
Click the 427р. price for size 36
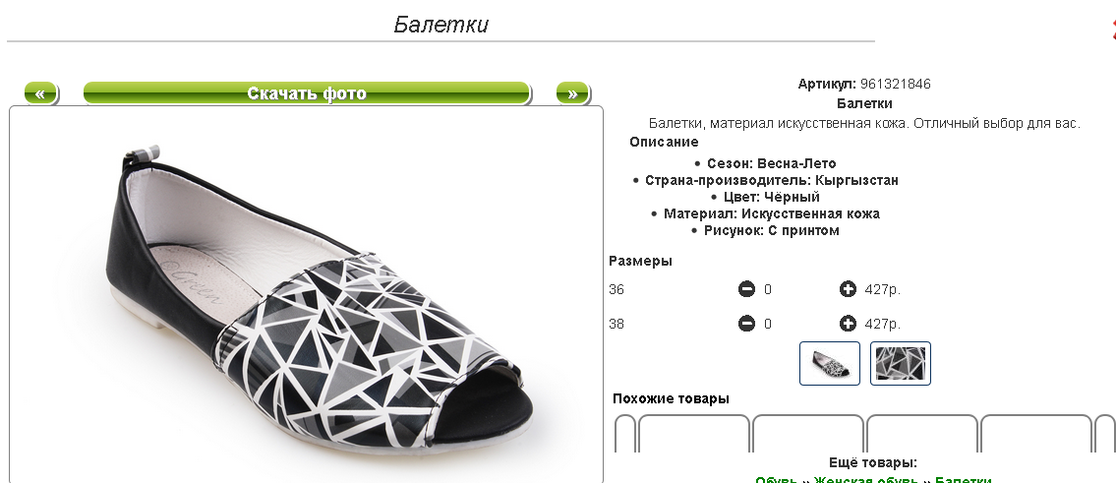(x=883, y=289)
